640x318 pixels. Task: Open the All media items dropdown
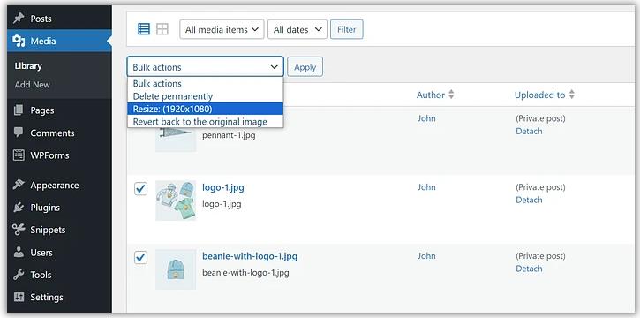tap(222, 29)
